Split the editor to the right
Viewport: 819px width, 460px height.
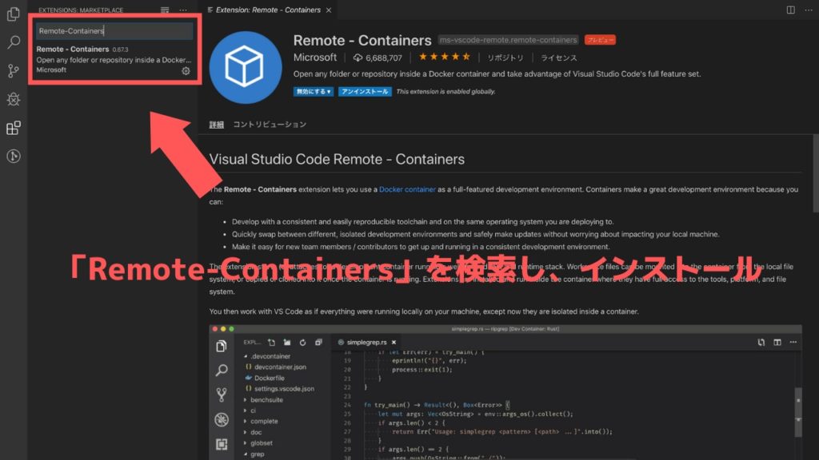[x=791, y=10]
